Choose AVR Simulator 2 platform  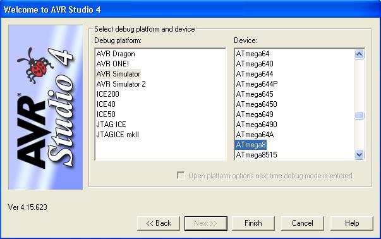tap(121, 84)
